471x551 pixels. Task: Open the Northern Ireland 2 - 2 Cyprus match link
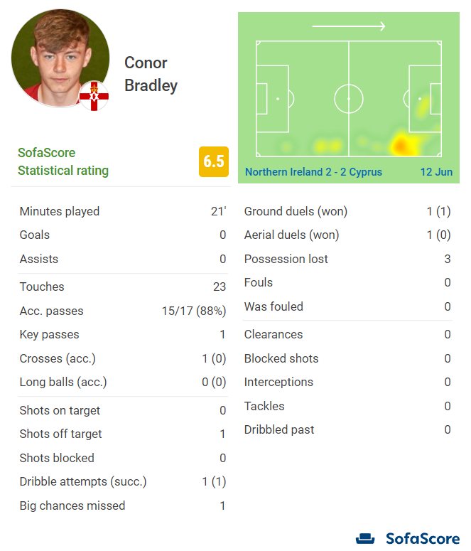(313, 172)
